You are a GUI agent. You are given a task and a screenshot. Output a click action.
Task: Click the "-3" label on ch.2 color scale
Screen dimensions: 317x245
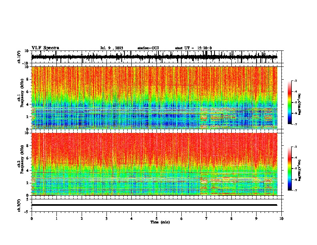pos(295,147)
